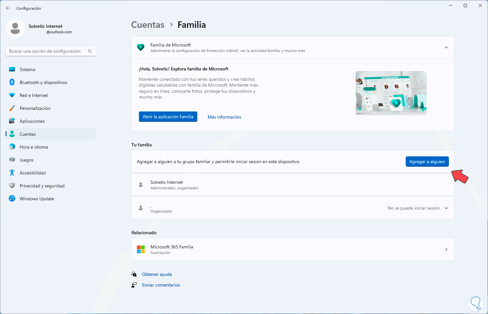The image size is (488, 314).
Task: Click the Sistema monitor icon
Action: pyautogui.click(x=12, y=69)
